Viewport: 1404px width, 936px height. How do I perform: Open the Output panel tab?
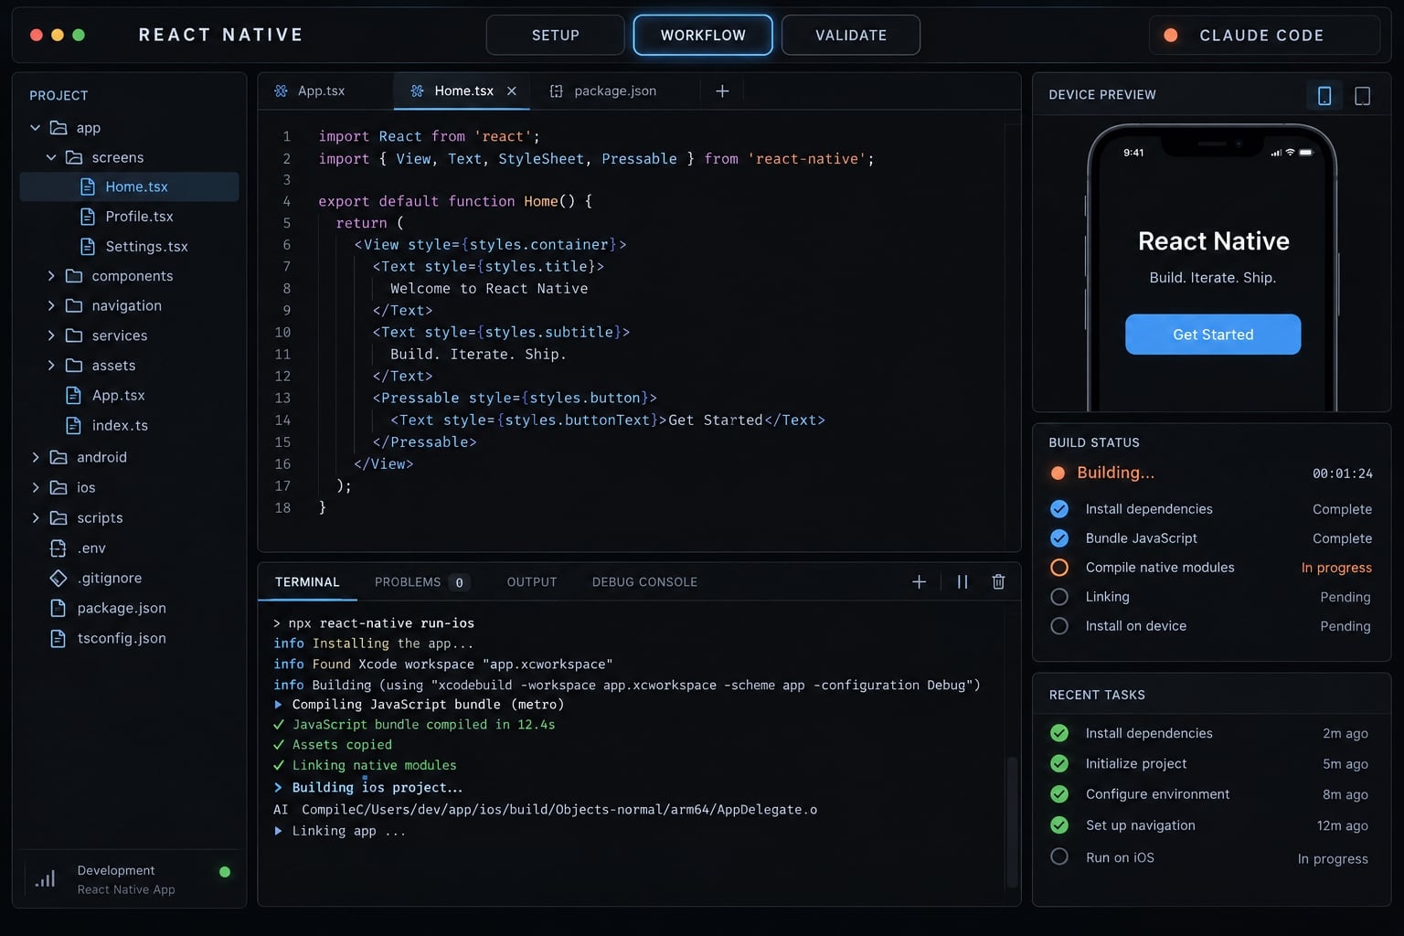pyautogui.click(x=532, y=582)
